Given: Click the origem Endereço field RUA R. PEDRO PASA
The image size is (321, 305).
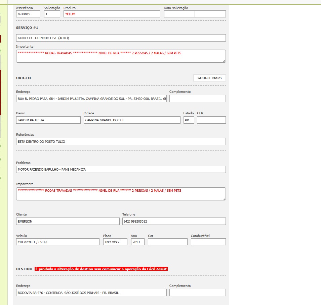Looking at the screenshot, I should [91, 99].
